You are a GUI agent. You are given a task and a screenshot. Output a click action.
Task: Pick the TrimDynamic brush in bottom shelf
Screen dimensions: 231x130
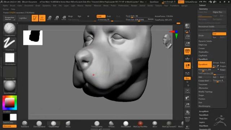coord(97,124)
